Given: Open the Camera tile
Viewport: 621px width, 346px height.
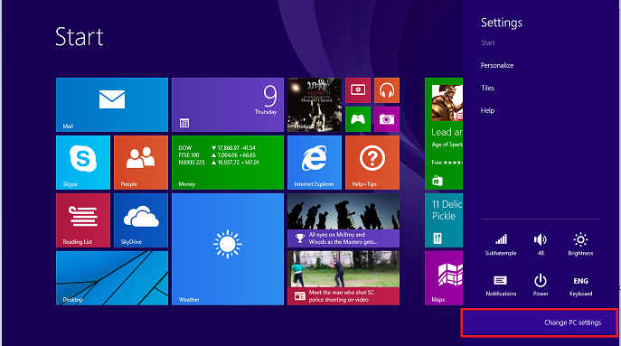Looking at the screenshot, I should click(x=387, y=118).
